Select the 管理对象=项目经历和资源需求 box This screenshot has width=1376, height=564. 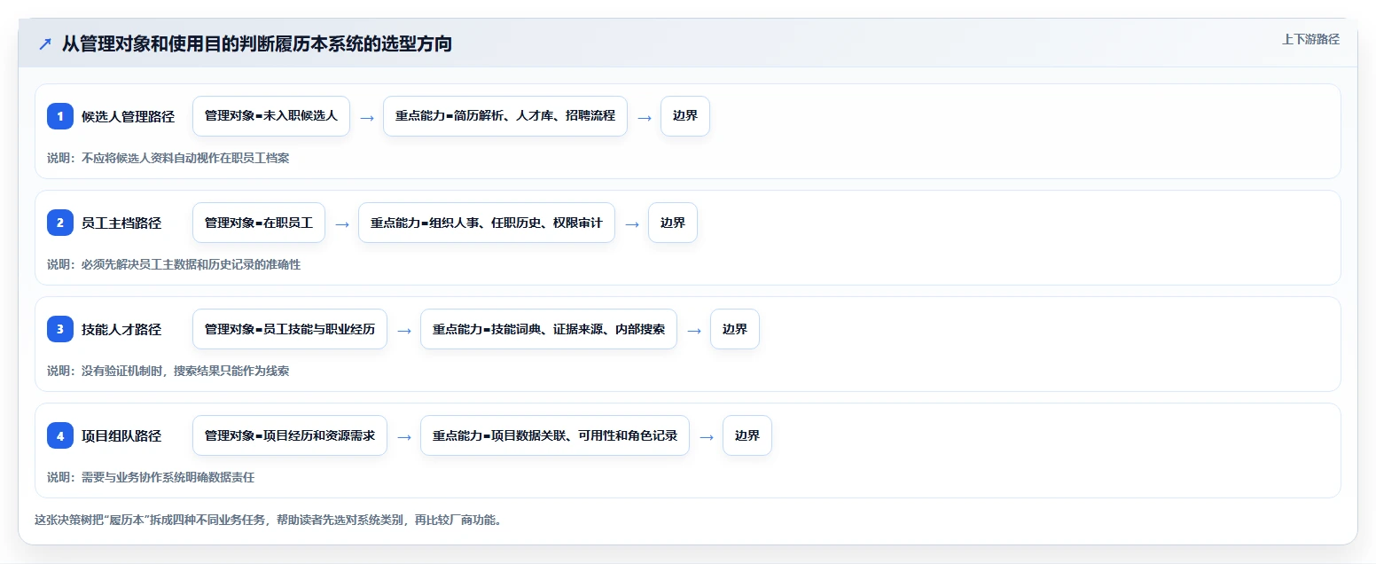pos(290,435)
